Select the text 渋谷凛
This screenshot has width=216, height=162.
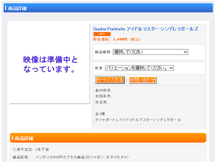[101, 102]
